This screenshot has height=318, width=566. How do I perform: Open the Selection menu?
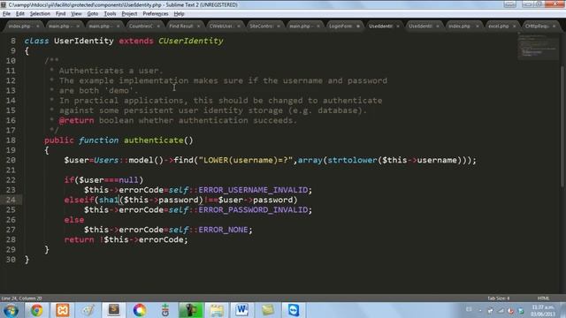(x=40, y=14)
